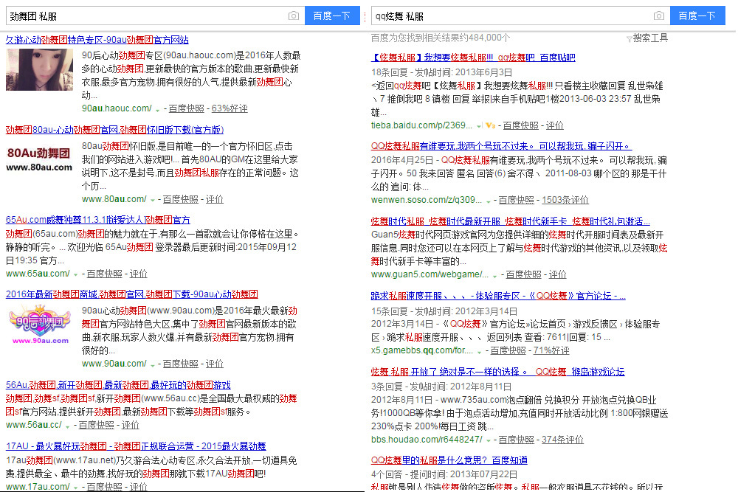Click green URL bbs.houdao.com/r6448247/
This screenshot has height=492, width=738.
pos(427,440)
